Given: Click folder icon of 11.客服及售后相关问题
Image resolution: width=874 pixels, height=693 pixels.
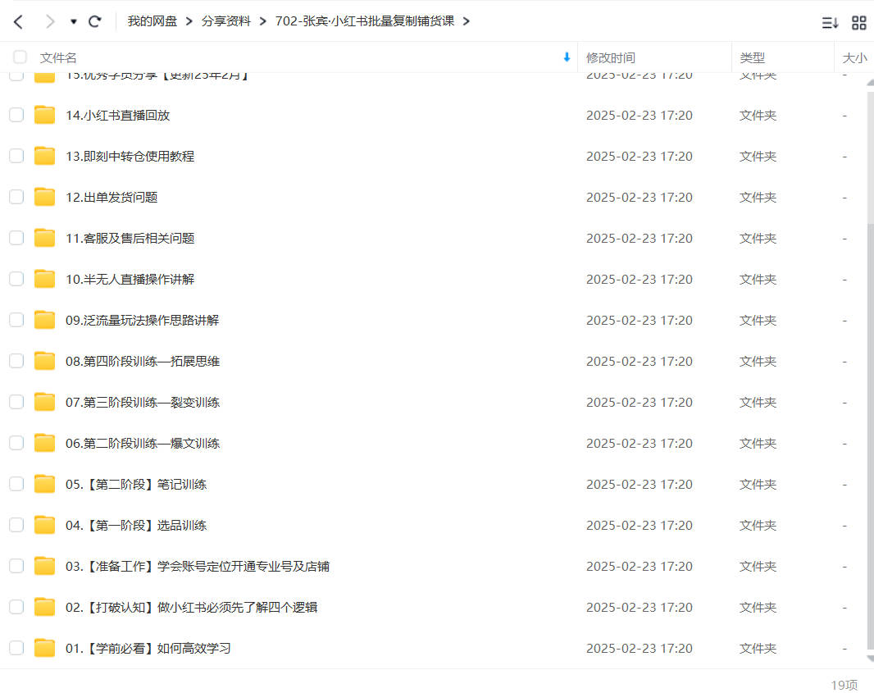Looking at the screenshot, I should coord(44,238).
